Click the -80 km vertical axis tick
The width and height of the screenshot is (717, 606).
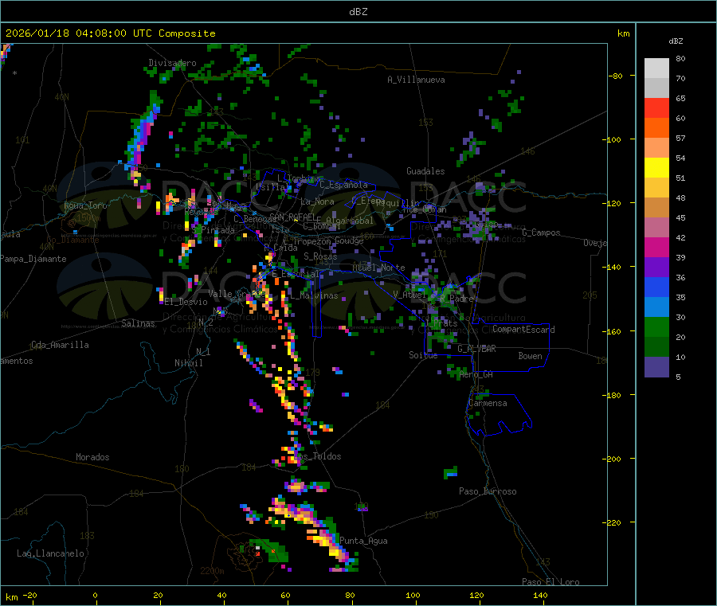615,76
